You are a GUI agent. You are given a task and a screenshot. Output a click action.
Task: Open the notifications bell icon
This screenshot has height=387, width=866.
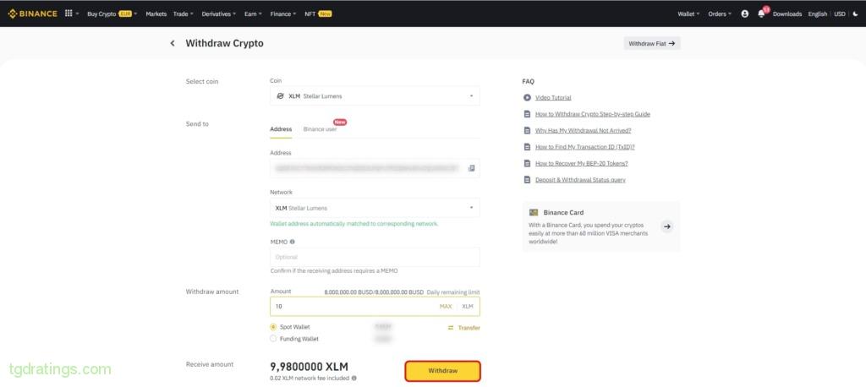[x=761, y=14]
